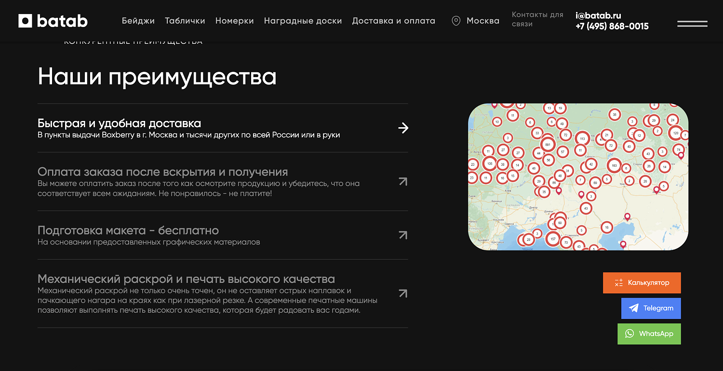Click the arrow beside Подготовка макета
The height and width of the screenshot is (371, 723).
403,235
